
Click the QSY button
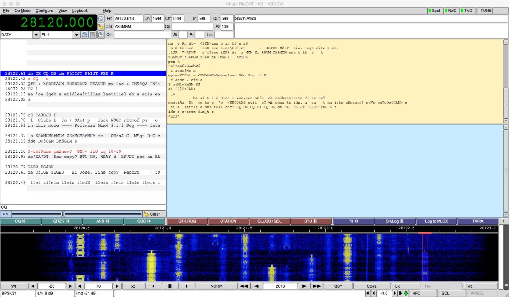click(338, 286)
